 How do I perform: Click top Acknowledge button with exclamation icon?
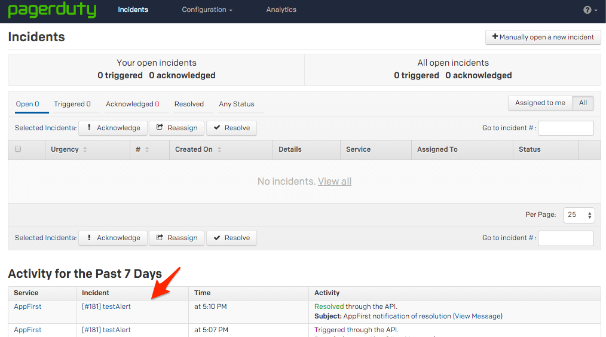(x=112, y=128)
